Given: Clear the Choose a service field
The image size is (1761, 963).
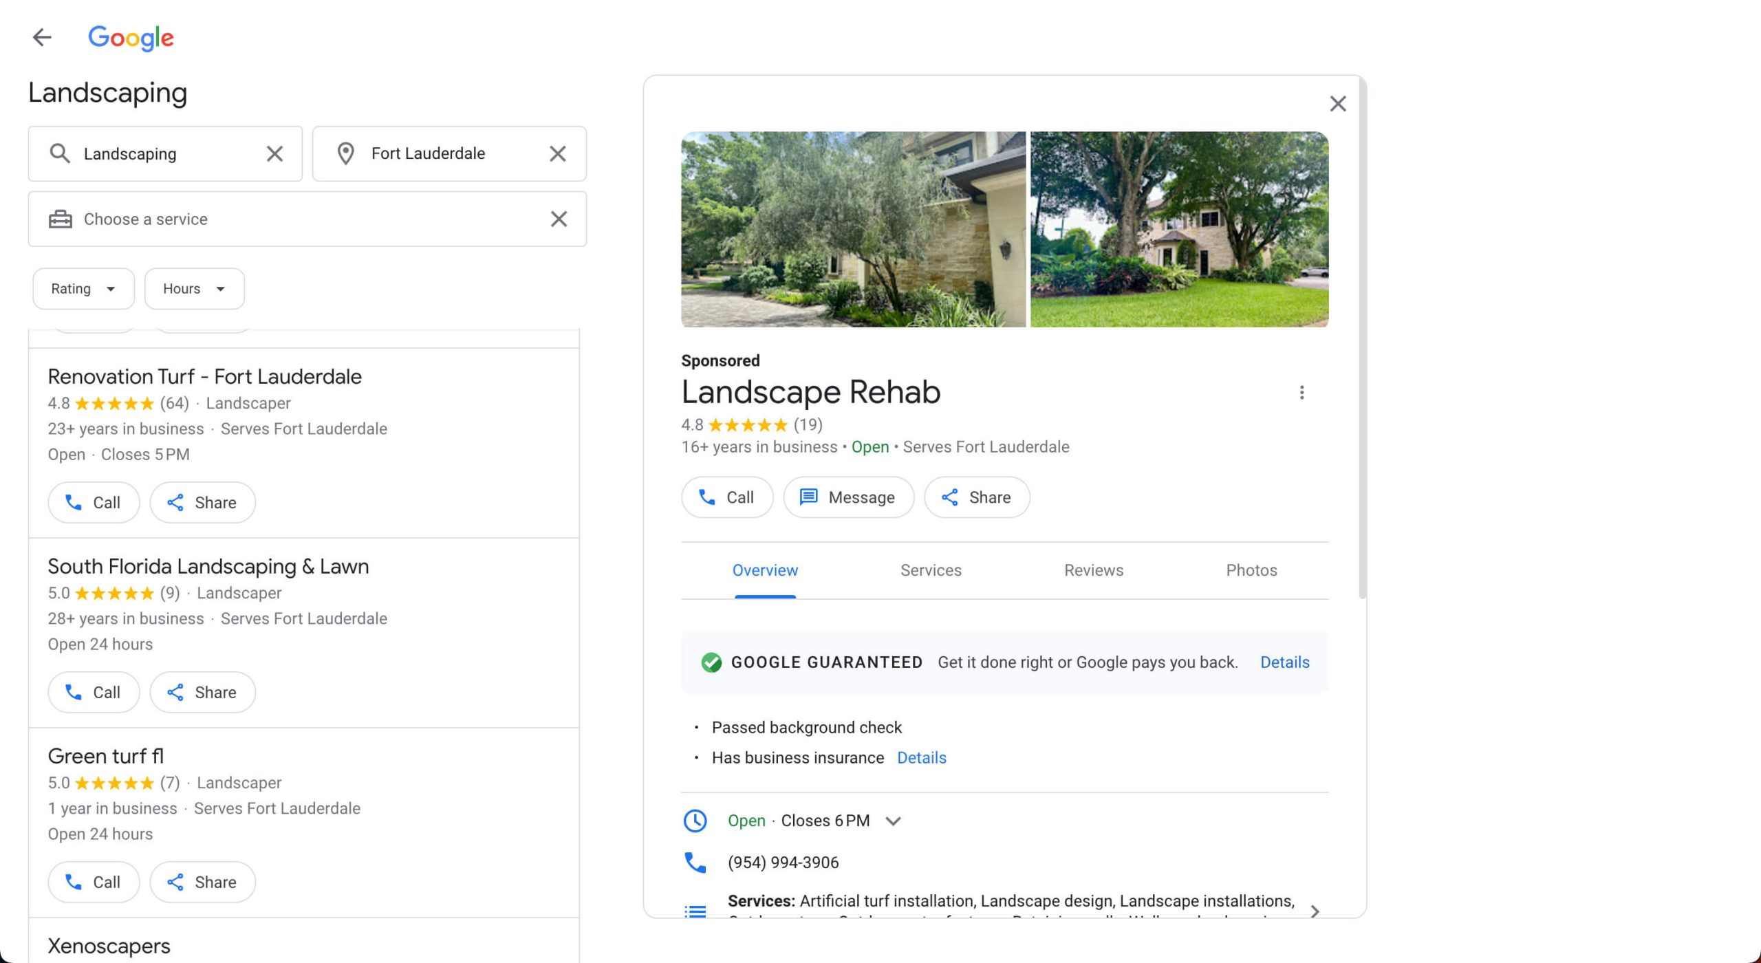Looking at the screenshot, I should 559,219.
